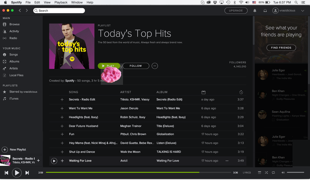Expand the account dropdown chevron

click(x=302, y=11)
